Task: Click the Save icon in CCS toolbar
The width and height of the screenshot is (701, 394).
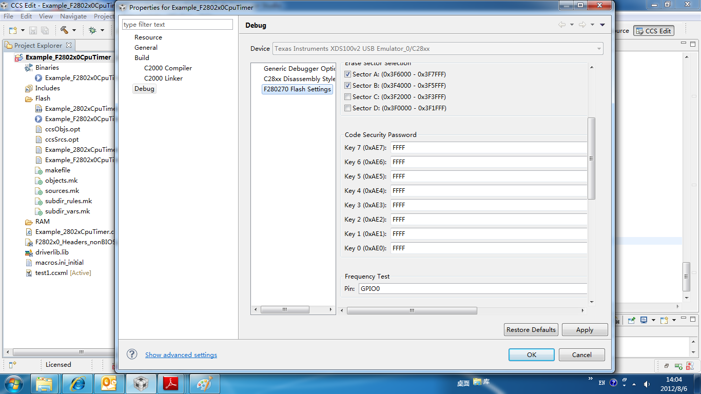Action: coord(33,30)
